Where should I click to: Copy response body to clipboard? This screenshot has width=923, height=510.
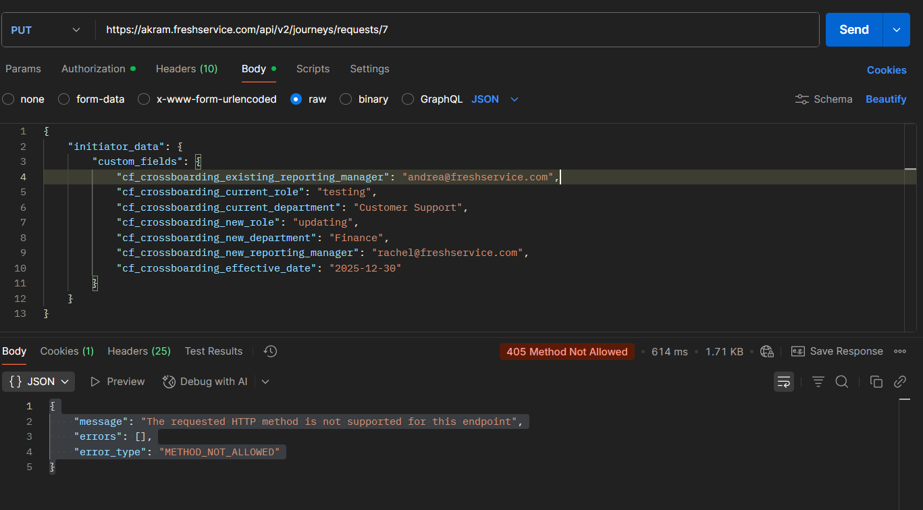[x=876, y=382]
